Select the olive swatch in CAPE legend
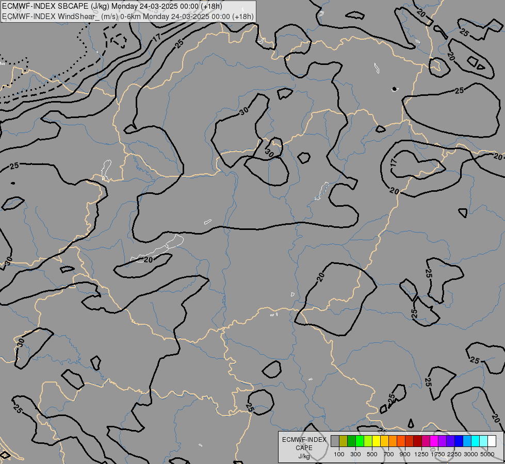Image resolution: width=505 pixels, height=464 pixels. tap(344, 441)
